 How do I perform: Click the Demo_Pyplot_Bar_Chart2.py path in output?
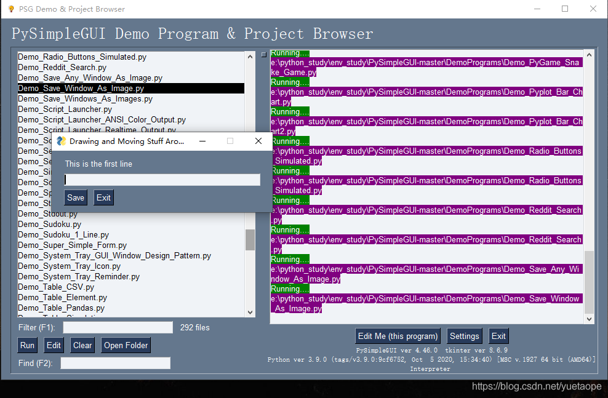pyautogui.click(x=426, y=126)
